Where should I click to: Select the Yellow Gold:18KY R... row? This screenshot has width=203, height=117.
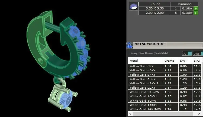[x=165, y=83]
